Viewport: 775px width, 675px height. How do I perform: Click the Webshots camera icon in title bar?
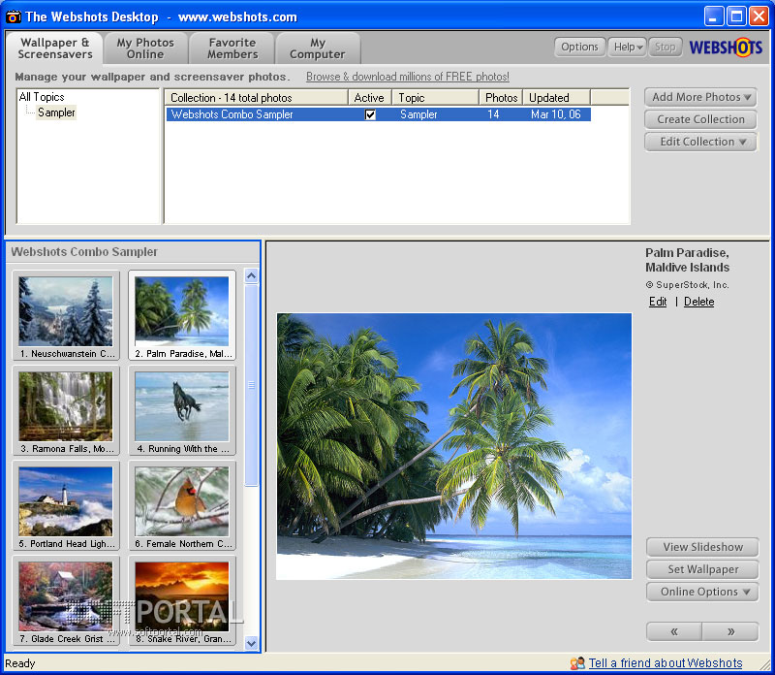coord(14,16)
